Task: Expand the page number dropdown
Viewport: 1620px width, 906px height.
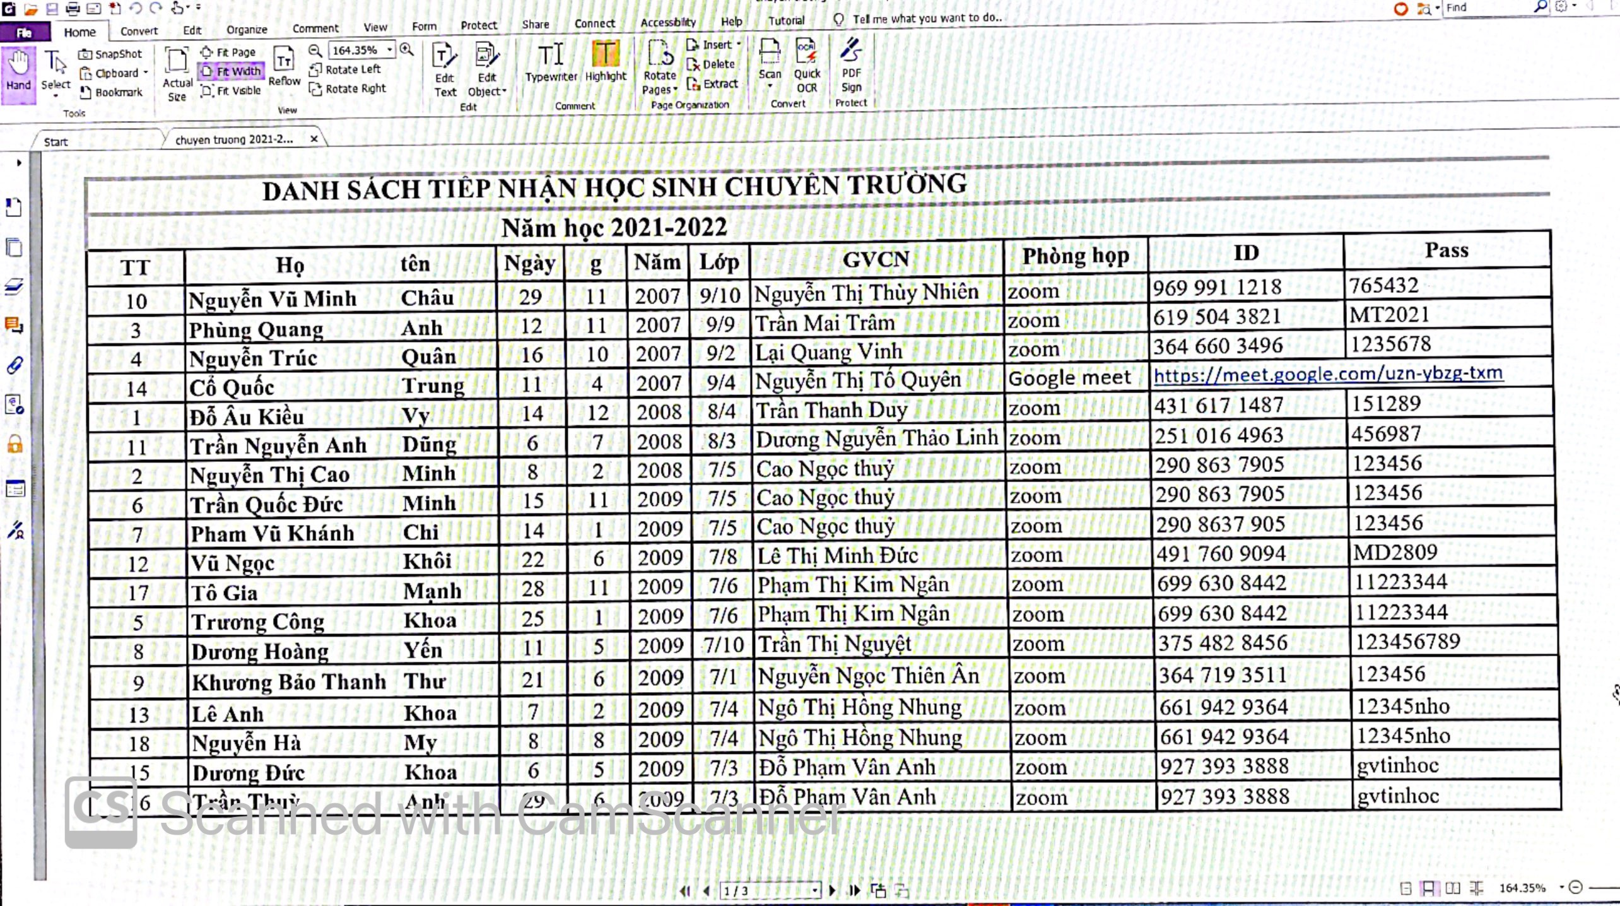Action: coord(814,890)
